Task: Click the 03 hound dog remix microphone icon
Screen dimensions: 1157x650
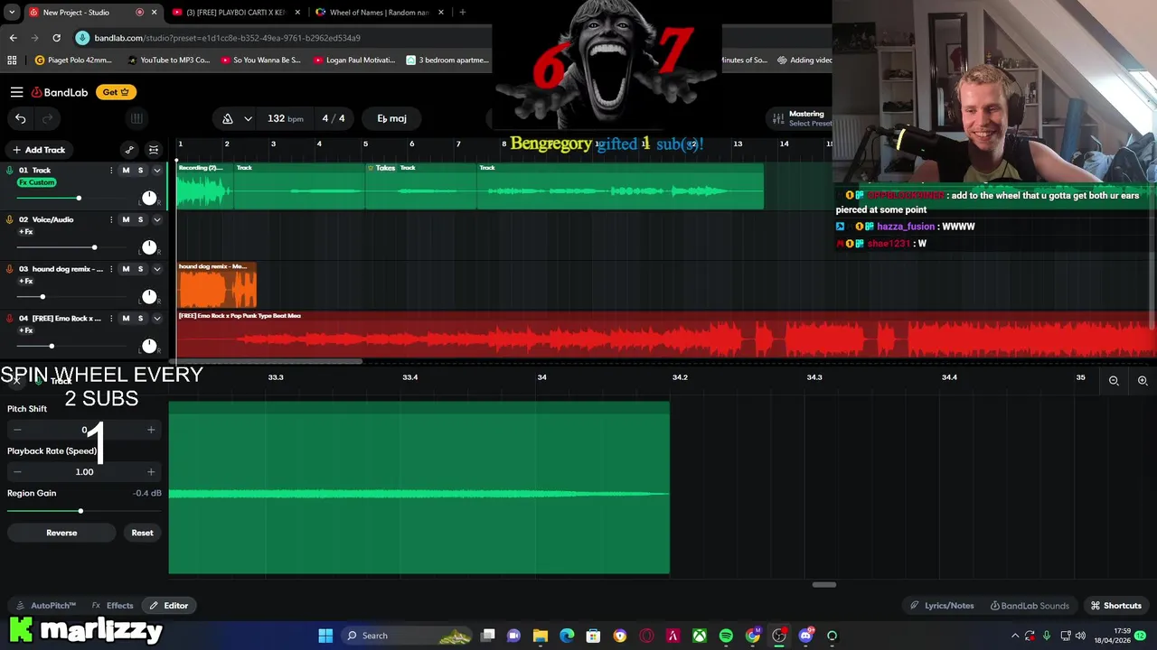Action: point(10,269)
